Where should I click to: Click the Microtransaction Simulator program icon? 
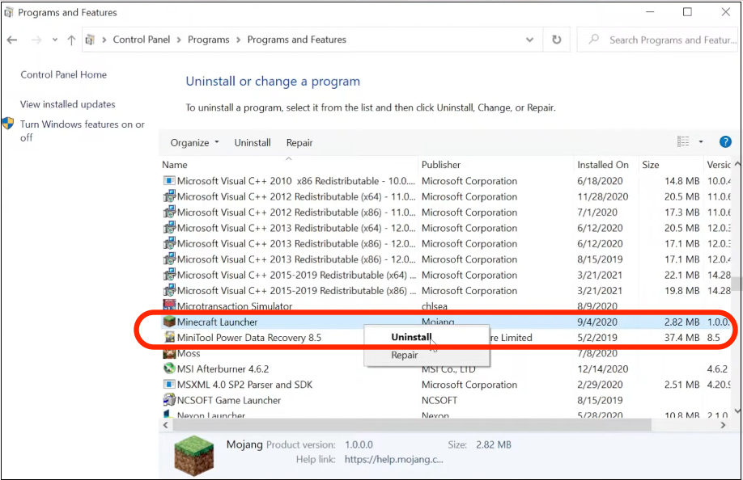(x=169, y=306)
